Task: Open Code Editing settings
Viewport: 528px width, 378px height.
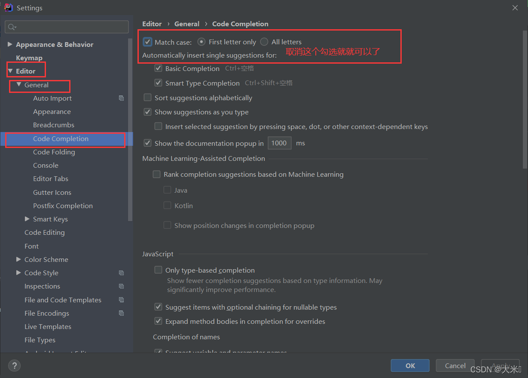Action: [x=45, y=233]
